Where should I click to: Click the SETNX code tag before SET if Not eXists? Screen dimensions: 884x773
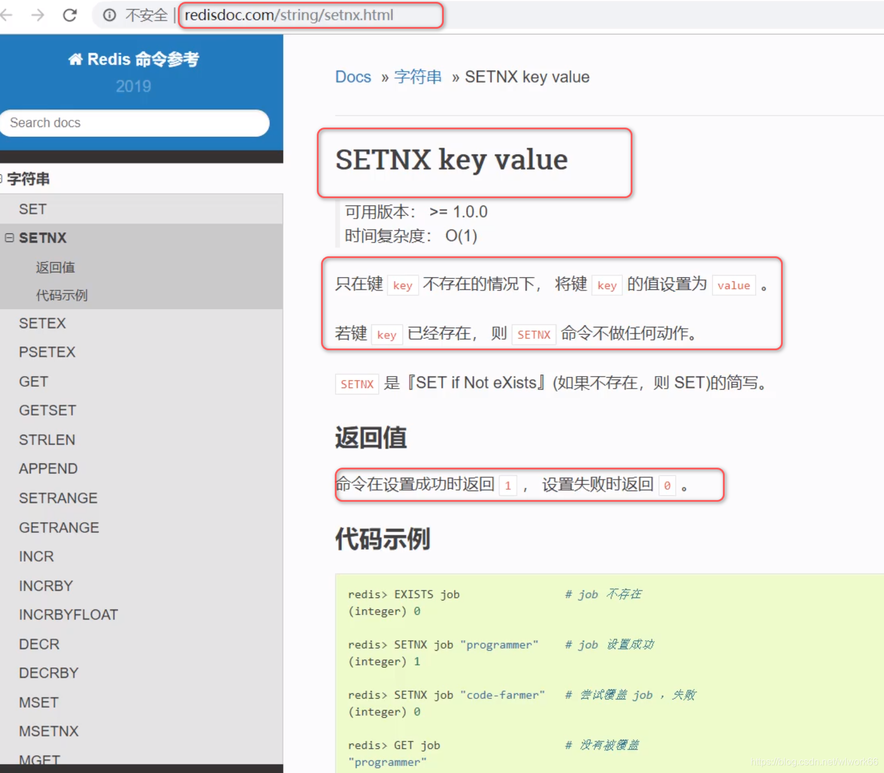[357, 384]
